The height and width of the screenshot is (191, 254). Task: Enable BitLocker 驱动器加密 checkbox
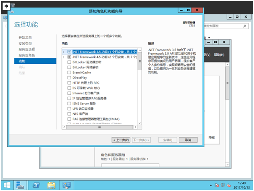coord(69,62)
